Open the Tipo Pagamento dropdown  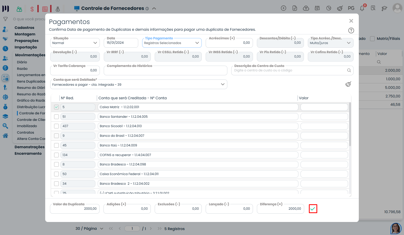coord(172,43)
